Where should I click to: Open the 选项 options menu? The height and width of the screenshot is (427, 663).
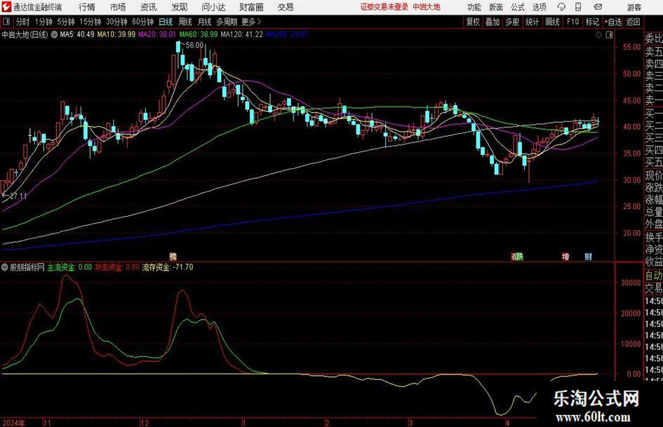point(540,7)
